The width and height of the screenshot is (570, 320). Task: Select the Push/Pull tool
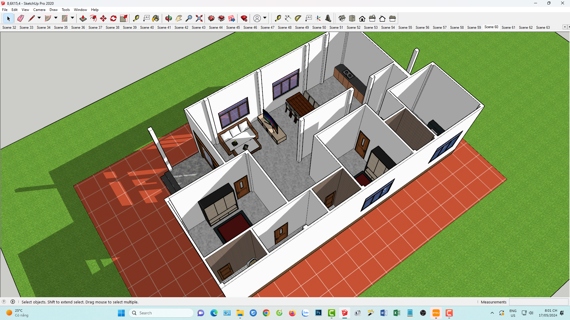pos(83,18)
